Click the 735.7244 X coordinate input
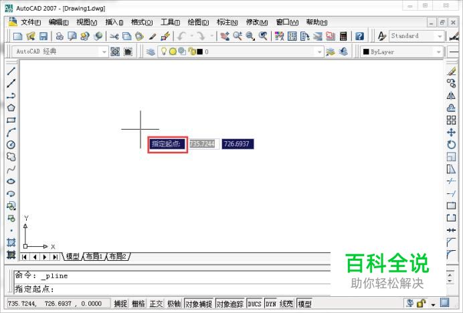This screenshot has height=313, width=463. pyautogui.click(x=204, y=144)
